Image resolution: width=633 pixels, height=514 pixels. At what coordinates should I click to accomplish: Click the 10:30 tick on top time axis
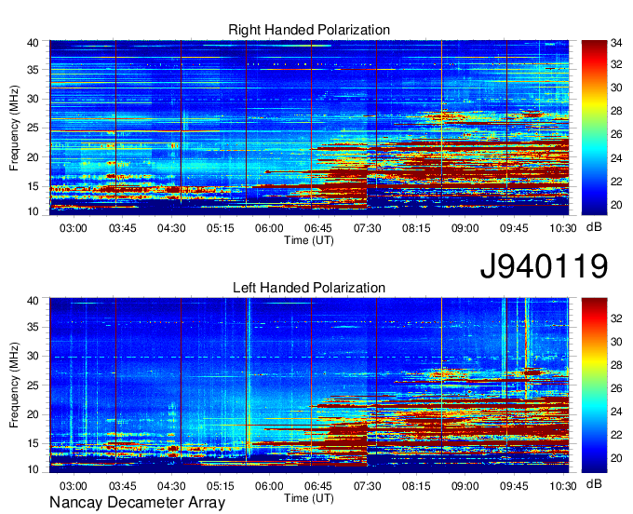pos(563,228)
